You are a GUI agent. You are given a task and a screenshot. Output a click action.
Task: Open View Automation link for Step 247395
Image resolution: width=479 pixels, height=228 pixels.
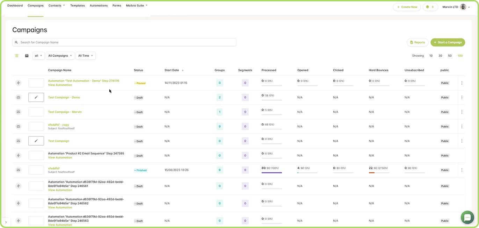pos(60,158)
